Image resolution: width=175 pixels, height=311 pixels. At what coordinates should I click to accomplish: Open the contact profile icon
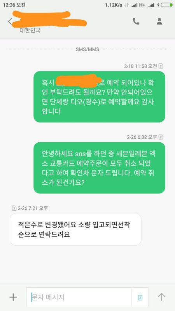(x=159, y=21)
